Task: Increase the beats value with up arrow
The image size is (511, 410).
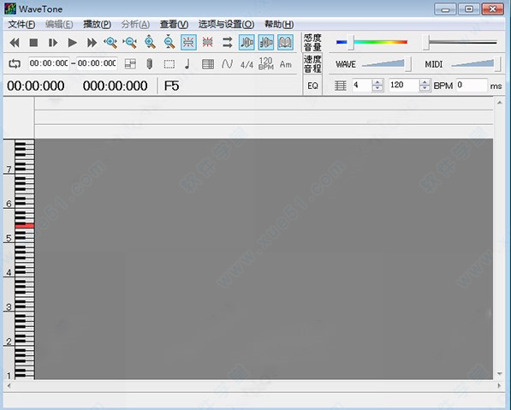Action: pos(377,82)
